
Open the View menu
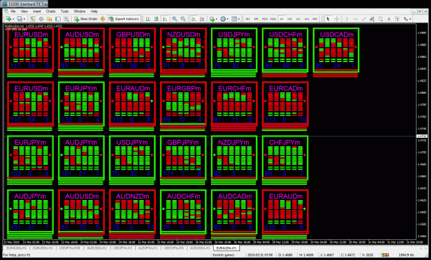coord(24,11)
